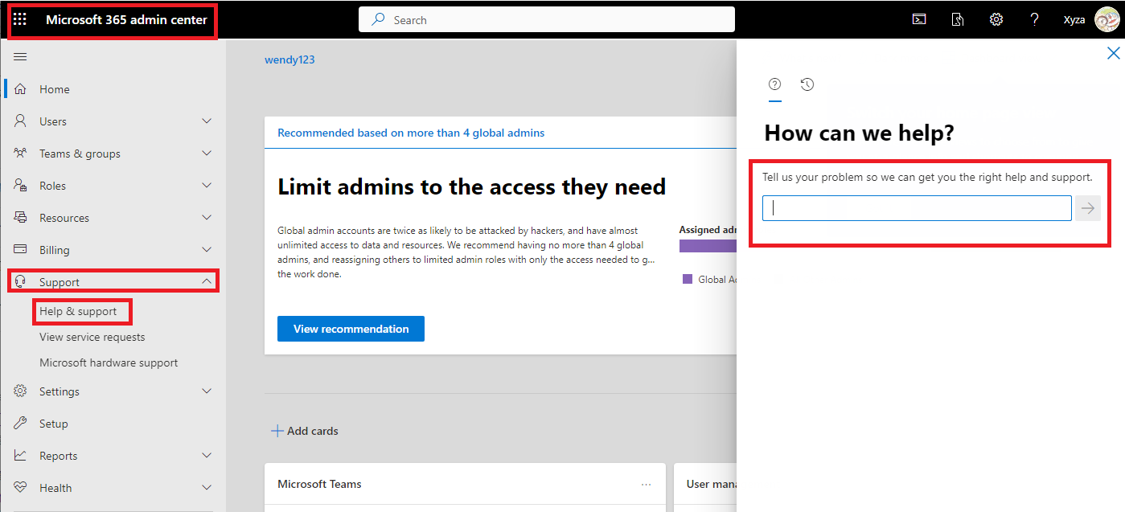1125x512 pixels.
Task: Switch to the help history clock icon
Action: (807, 84)
